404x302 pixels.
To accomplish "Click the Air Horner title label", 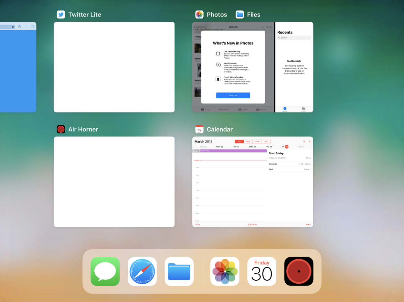I will (x=83, y=129).
